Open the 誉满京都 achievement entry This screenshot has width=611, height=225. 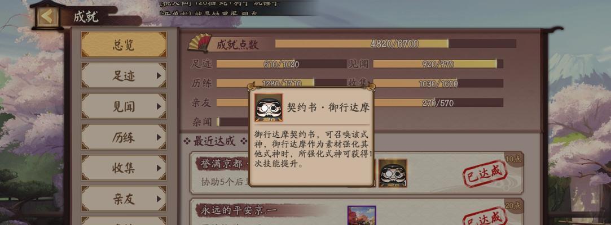pyautogui.click(x=357, y=173)
